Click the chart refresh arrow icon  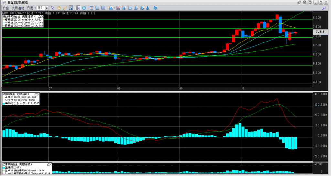155,7
